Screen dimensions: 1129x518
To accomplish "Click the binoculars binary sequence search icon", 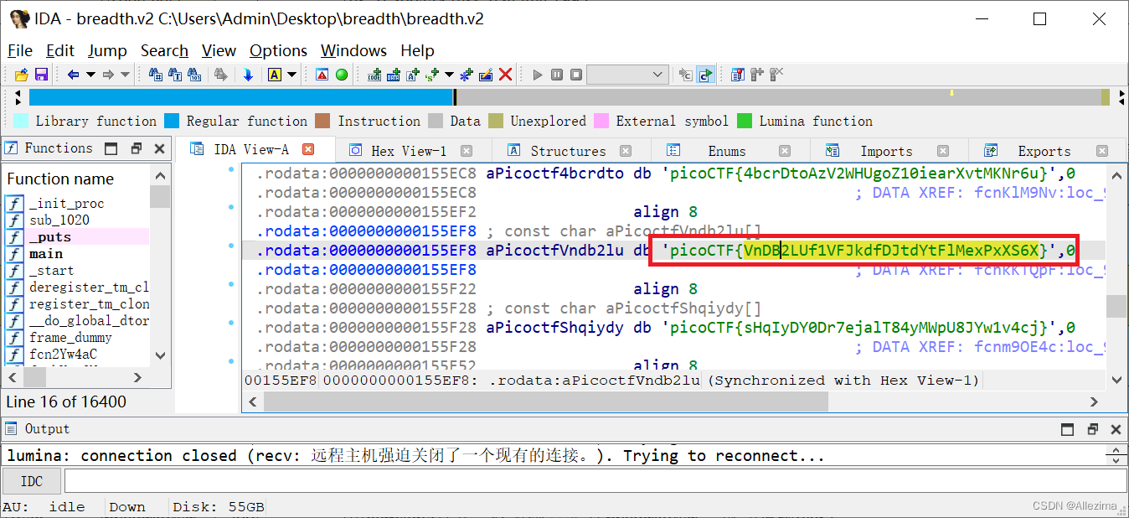I will (x=194, y=75).
